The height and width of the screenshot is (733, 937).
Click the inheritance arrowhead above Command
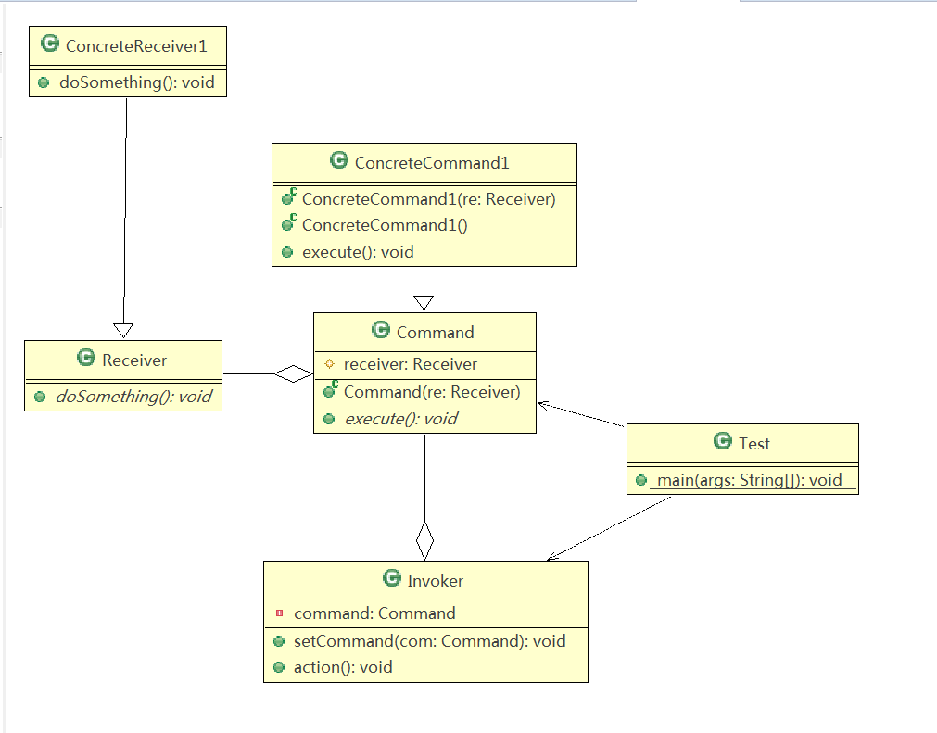click(424, 302)
